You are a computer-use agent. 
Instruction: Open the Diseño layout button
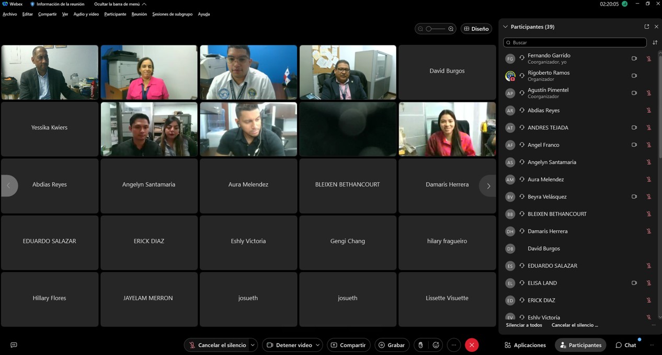click(476, 29)
